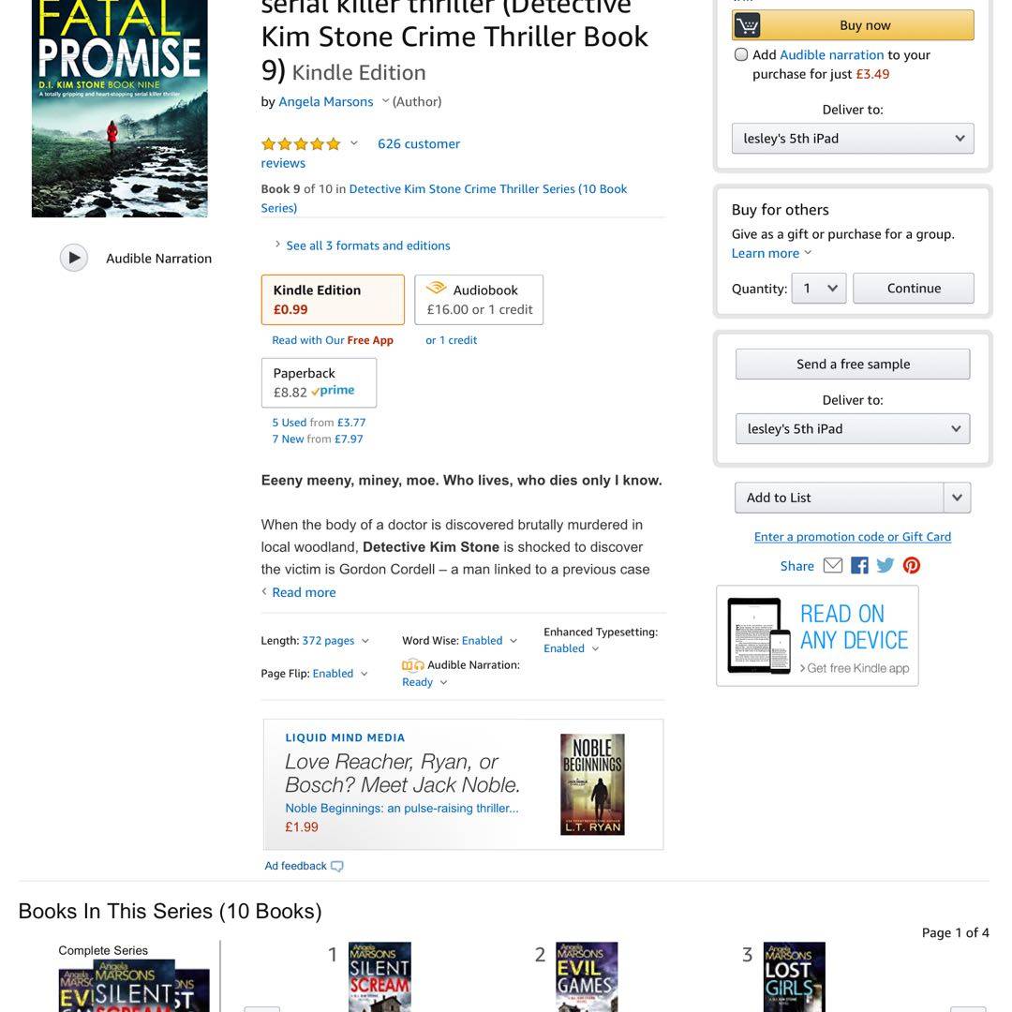The height and width of the screenshot is (1012, 1012).
Task: Open the Quantity dropdown
Action: tap(819, 289)
